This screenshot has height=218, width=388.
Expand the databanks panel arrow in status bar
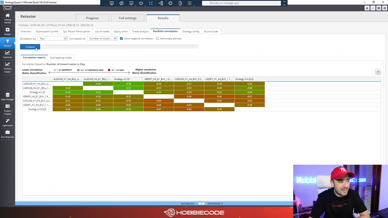[x=201, y=203]
